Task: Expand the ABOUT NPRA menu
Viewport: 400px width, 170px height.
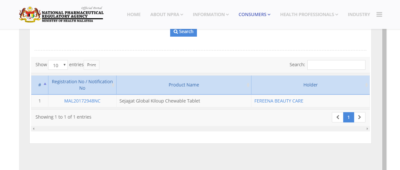Action: click(x=167, y=14)
